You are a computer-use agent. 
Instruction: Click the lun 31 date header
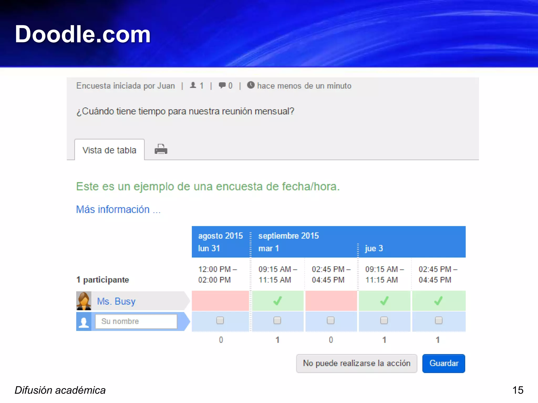(209, 248)
